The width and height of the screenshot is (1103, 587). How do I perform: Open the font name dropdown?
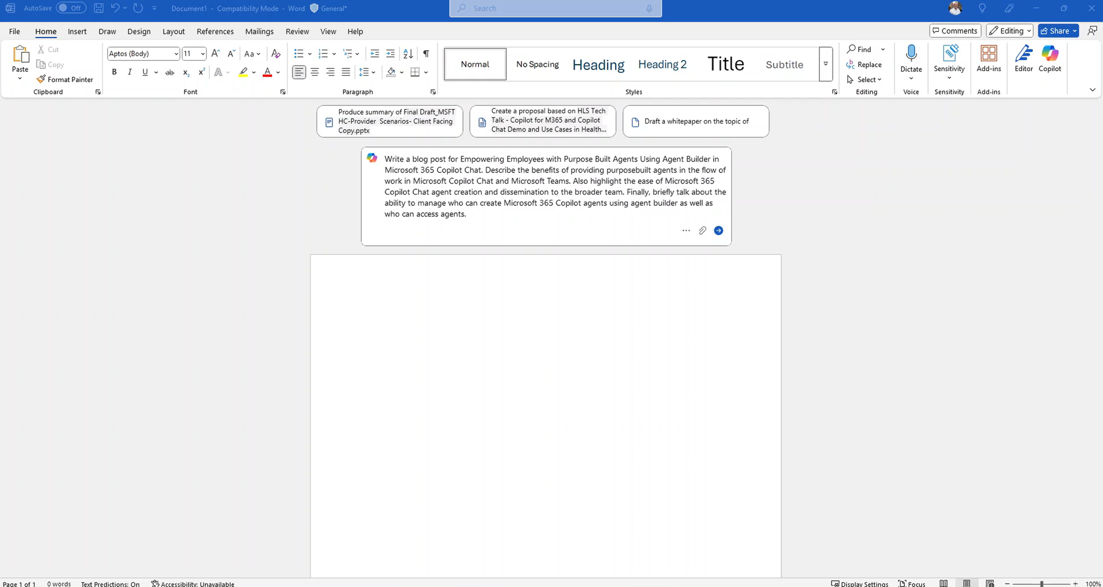(x=176, y=54)
